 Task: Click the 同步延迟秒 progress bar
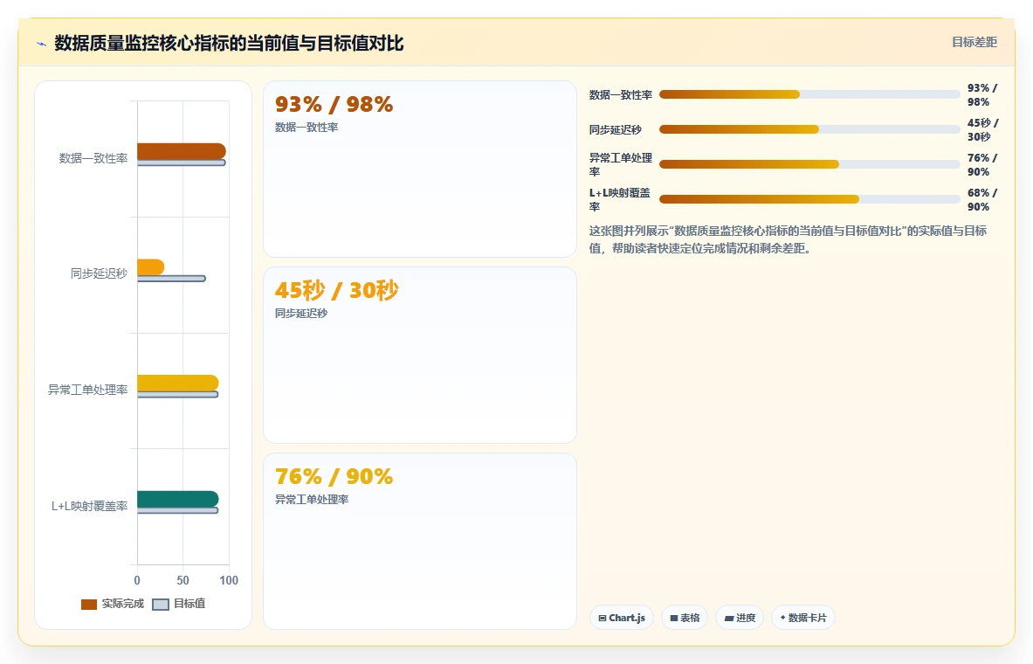tap(809, 129)
